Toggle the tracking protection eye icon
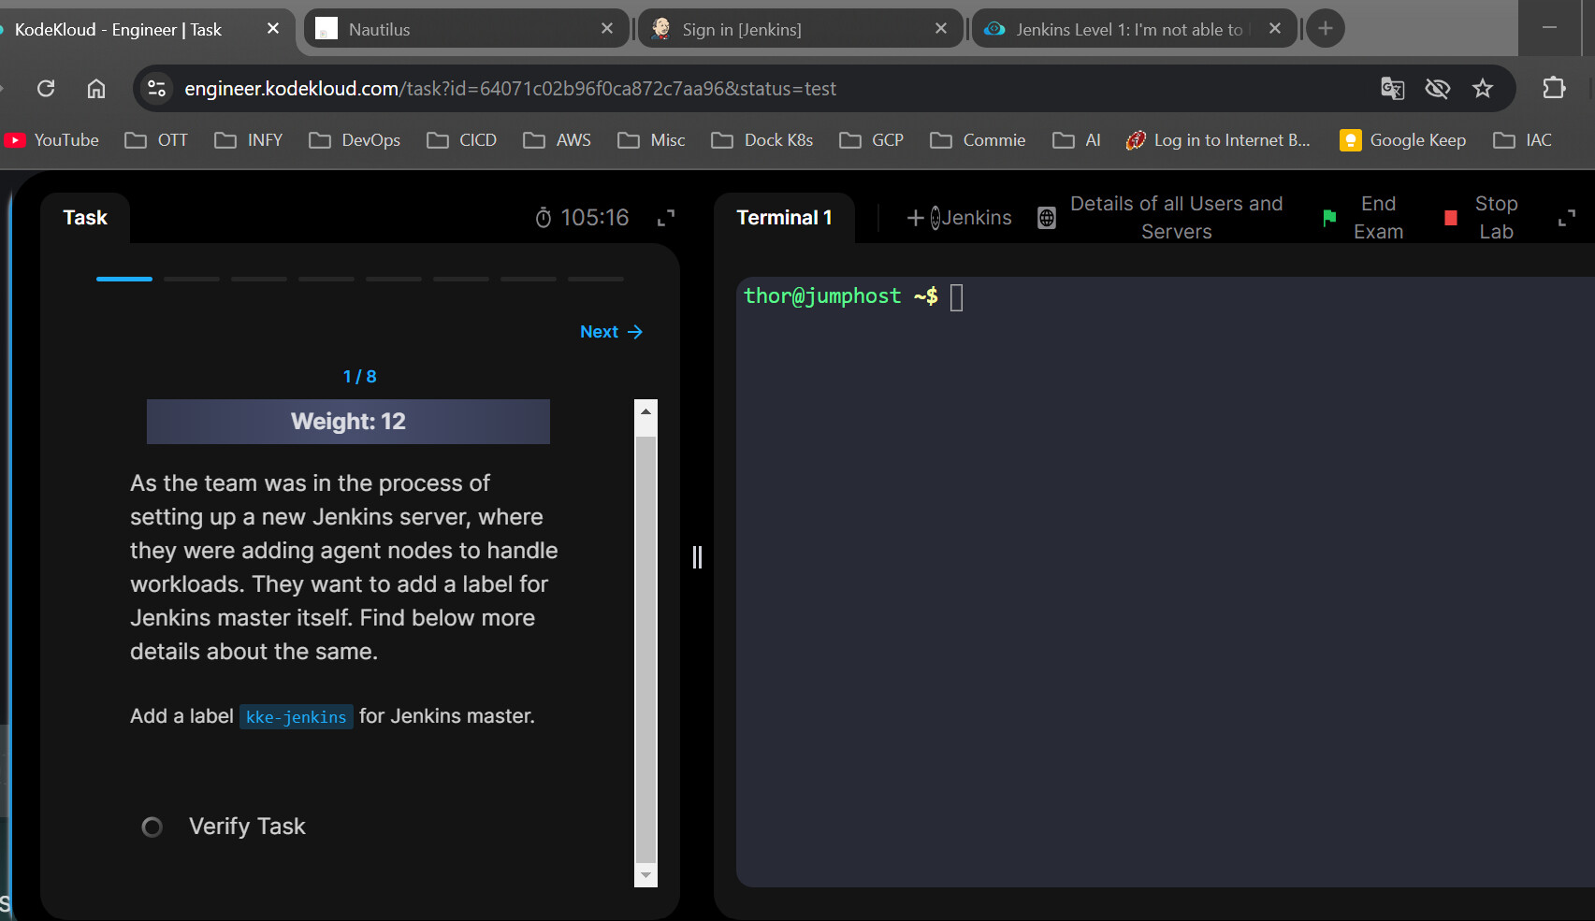The width and height of the screenshot is (1595, 921). 1437,89
